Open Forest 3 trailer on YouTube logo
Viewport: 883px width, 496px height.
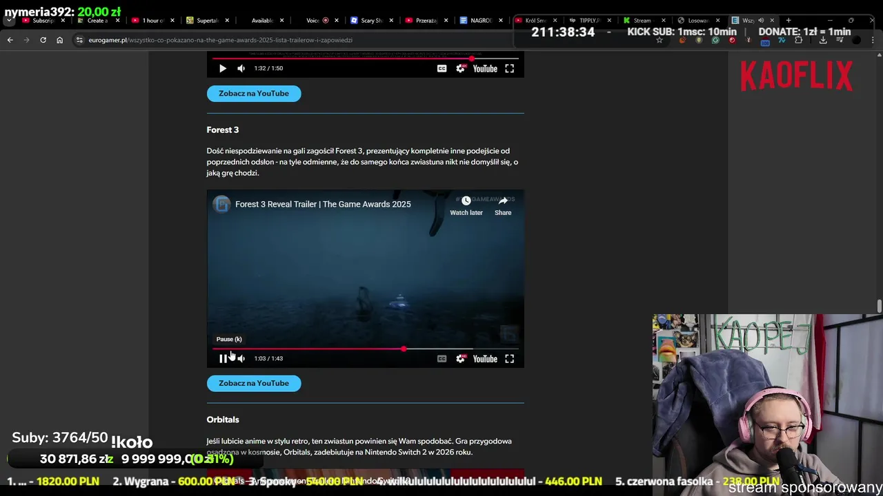point(485,358)
